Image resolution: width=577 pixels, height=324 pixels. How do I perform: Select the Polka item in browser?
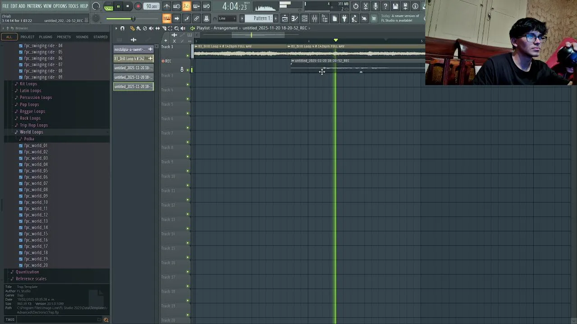point(29,139)
